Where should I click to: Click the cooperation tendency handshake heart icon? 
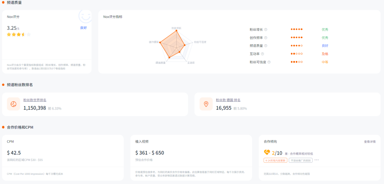point(267,152)
